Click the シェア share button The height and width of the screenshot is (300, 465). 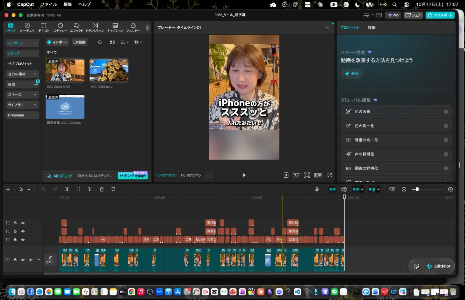[x=413, y=15]
